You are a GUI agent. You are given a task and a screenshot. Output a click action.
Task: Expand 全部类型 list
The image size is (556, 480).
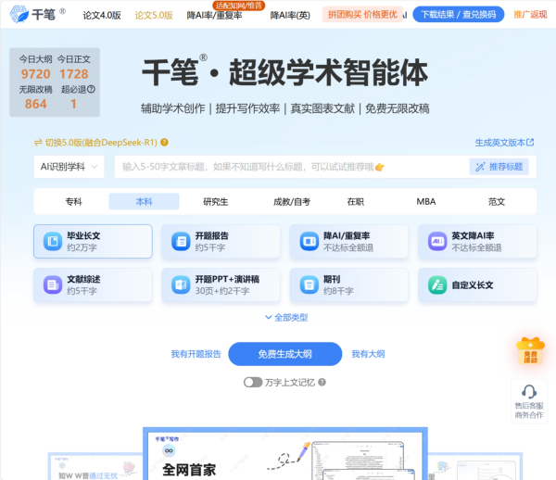(x=286, y=317)
